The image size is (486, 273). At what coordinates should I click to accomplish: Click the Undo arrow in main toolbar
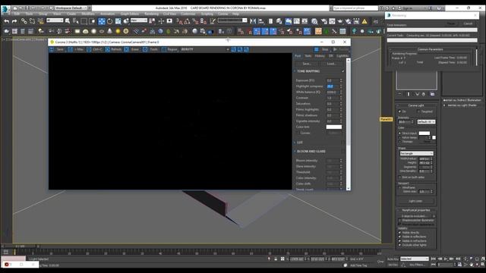click(7, 21)
